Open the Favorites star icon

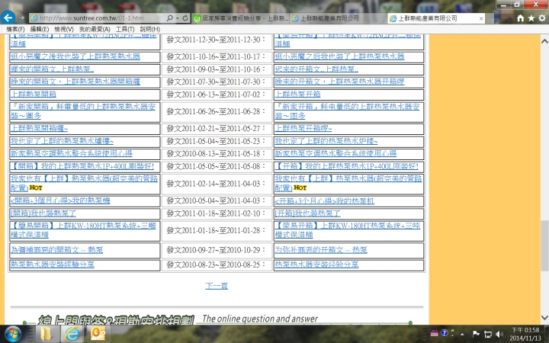[x=531, y=18]
